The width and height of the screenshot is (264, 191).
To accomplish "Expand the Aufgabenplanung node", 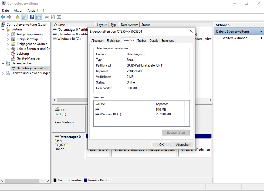I will [x=8, y=34].
